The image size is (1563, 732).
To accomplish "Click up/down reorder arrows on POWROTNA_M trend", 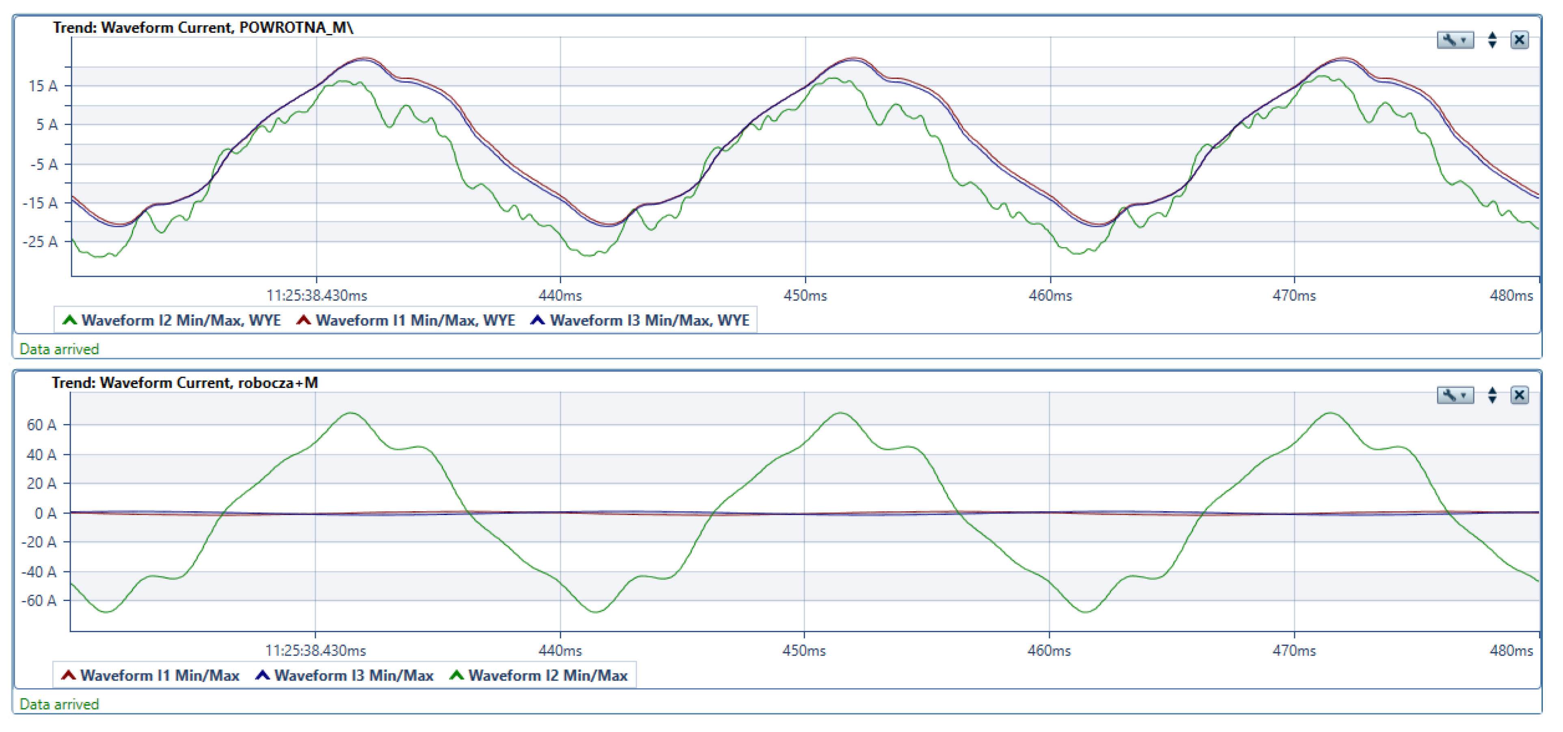I will pyautogui.click(x=1492, y=41).
